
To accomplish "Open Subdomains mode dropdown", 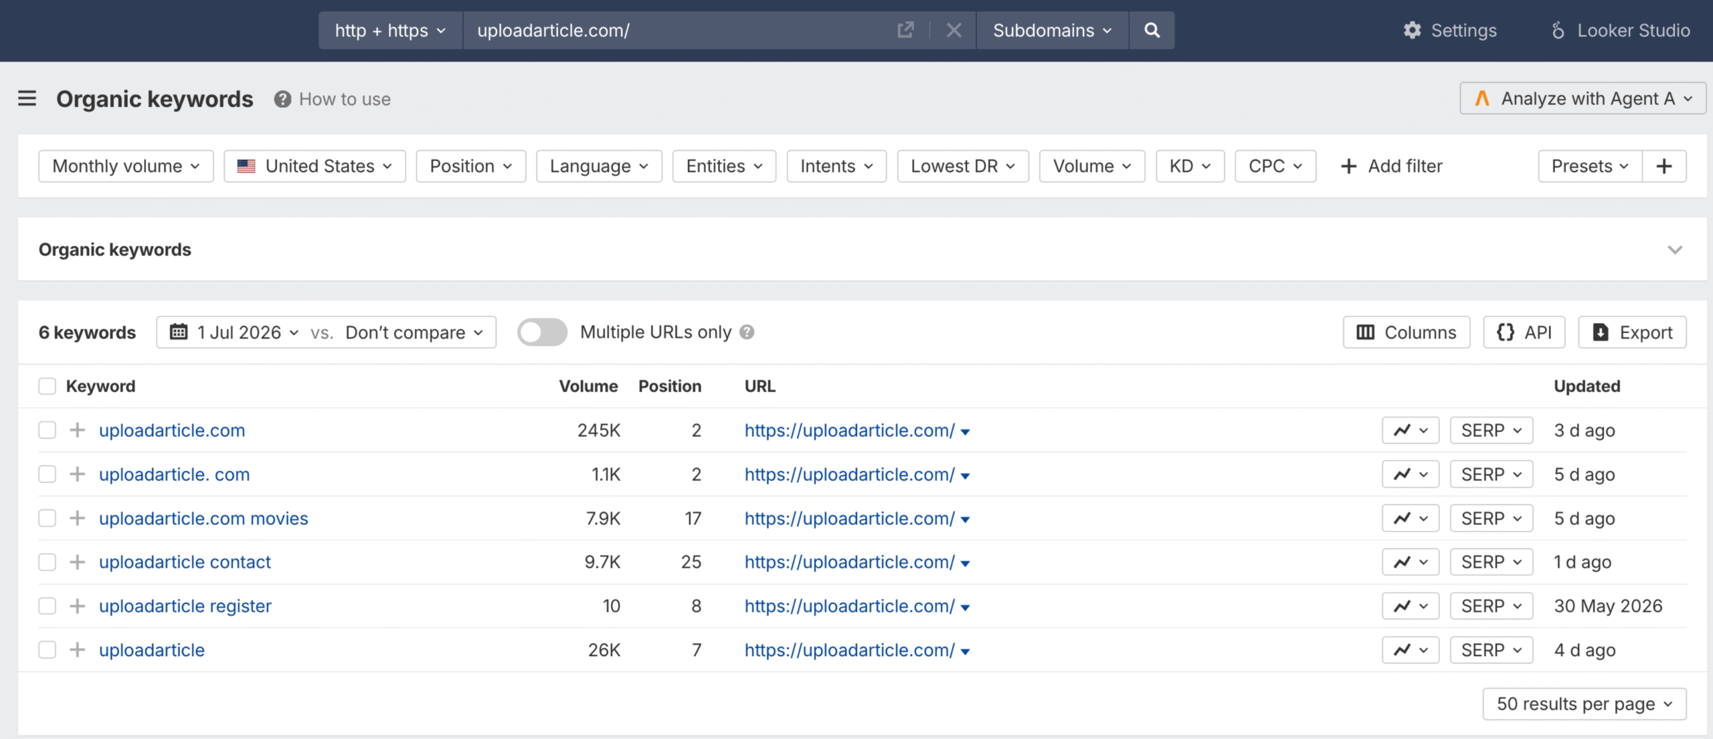I will 1052,30.
